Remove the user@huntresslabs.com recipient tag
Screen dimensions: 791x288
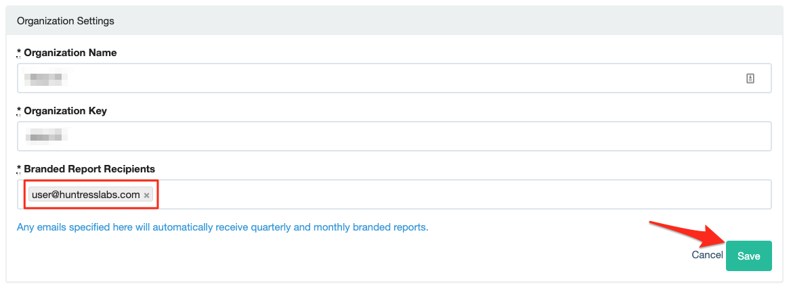(x=146, y=195)
